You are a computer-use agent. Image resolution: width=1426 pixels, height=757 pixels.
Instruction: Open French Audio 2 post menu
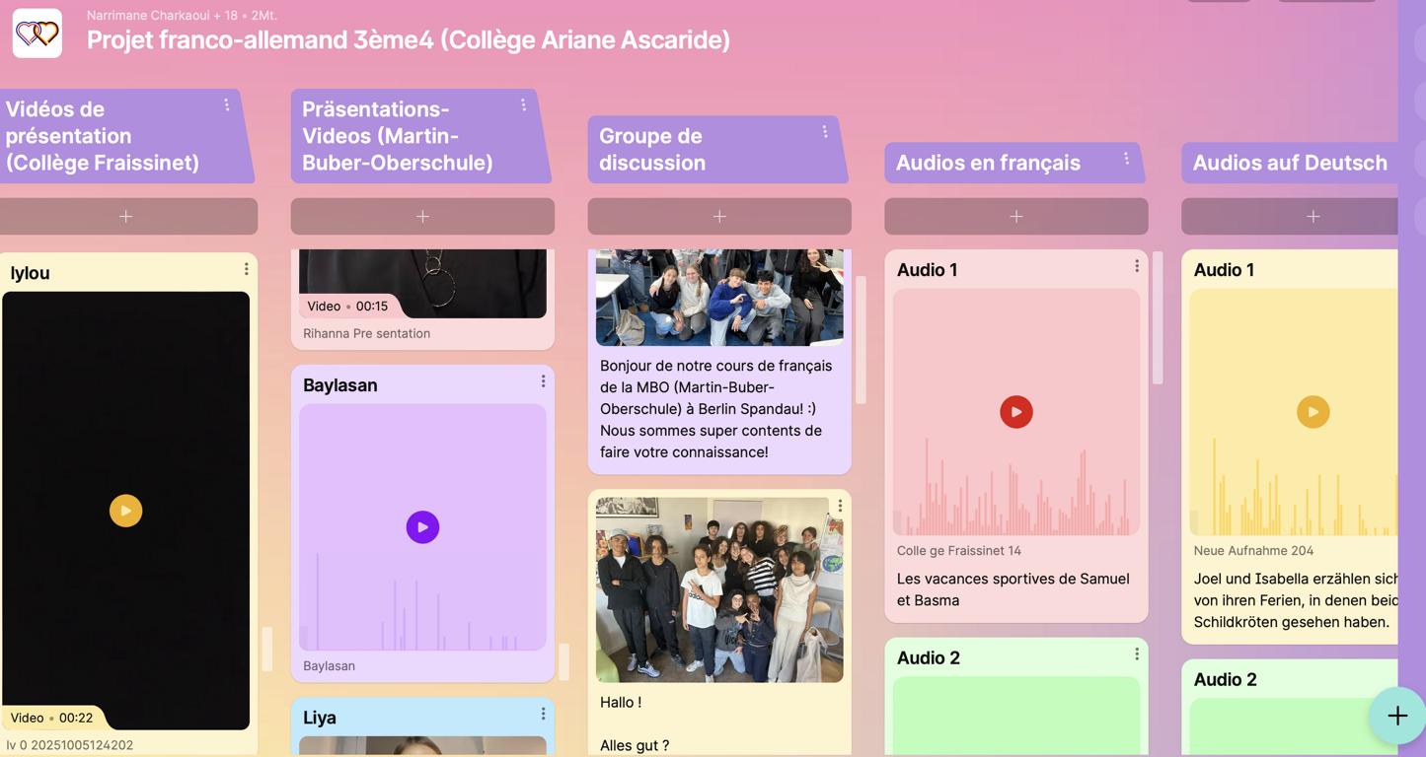1137,654
